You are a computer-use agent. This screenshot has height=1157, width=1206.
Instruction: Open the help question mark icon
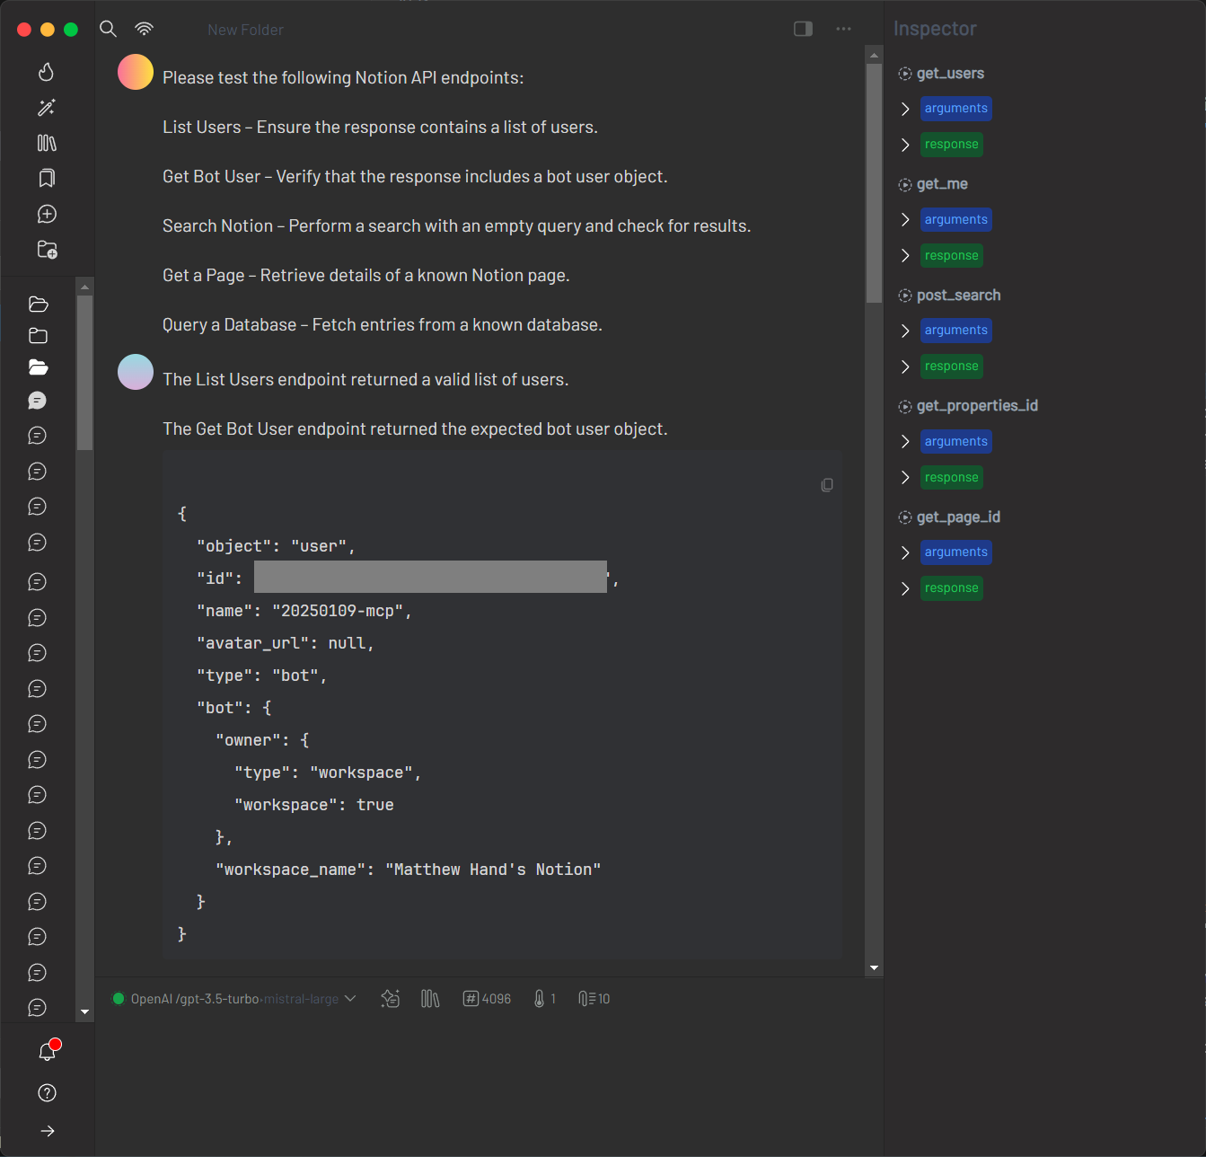tap(48, 1092)
